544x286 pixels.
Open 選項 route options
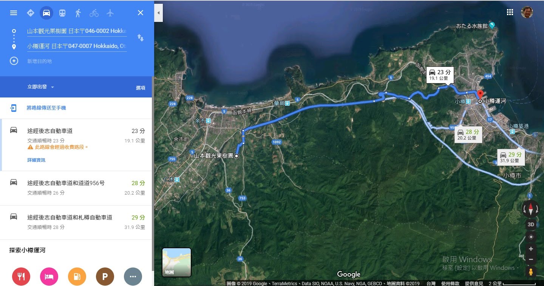click(141, 88)
